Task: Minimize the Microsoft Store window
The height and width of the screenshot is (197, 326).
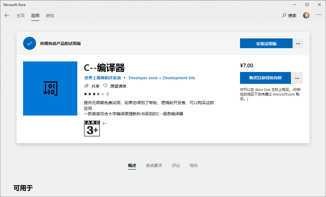Action: pyautogui.click(x=295, y=5)
